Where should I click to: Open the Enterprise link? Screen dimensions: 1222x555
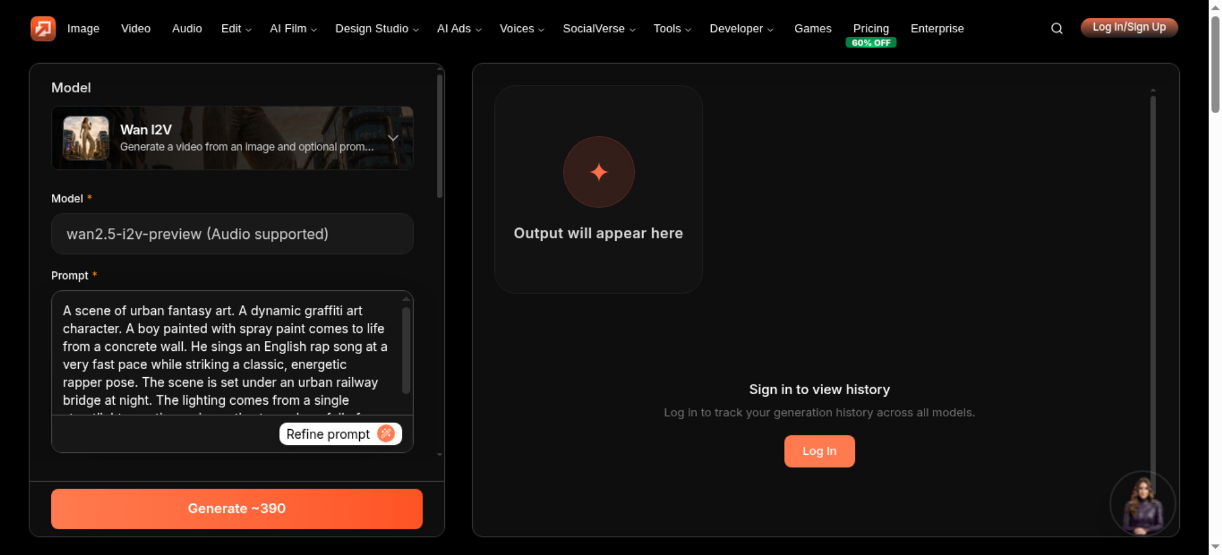(937, 29)
